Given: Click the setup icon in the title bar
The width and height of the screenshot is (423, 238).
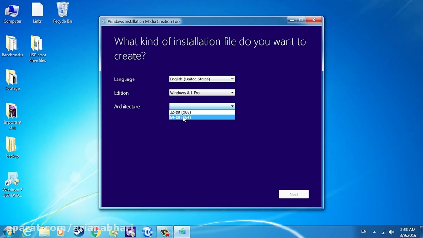Looking at the screenshot, I should point(103,21).
